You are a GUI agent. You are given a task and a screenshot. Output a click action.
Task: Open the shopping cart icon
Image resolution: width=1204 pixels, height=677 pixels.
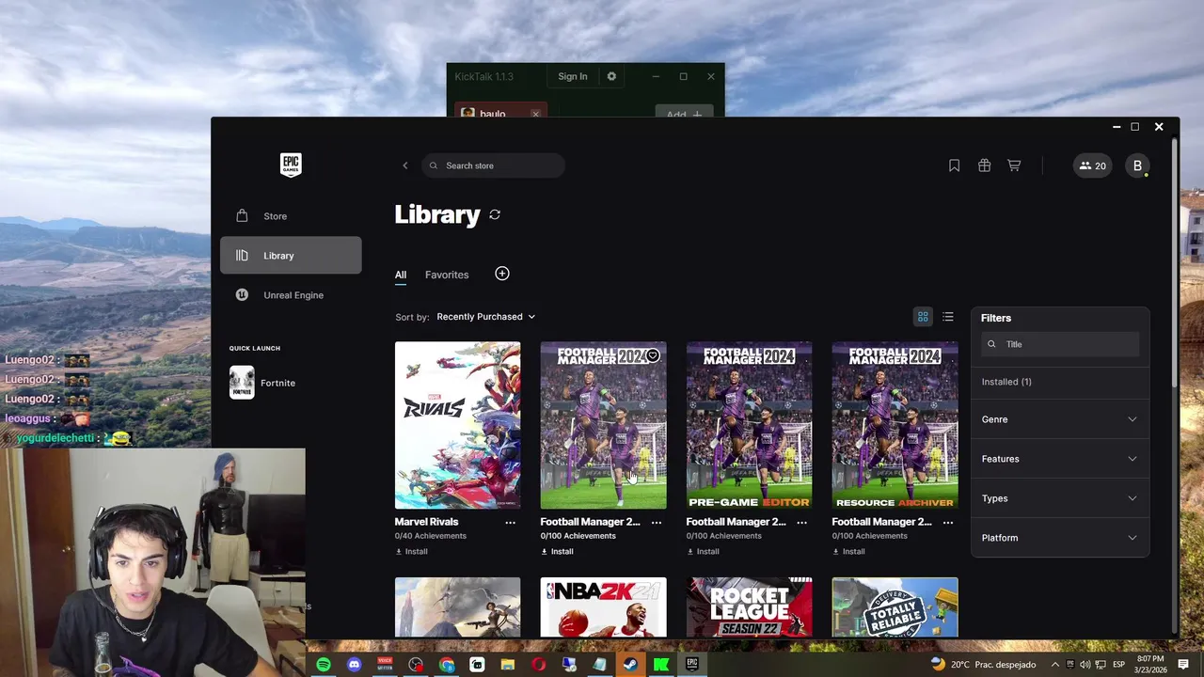pos(1014,165)
